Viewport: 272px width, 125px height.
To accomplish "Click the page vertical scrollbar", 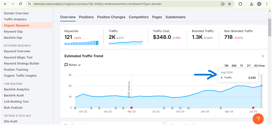I will (269, 28).
